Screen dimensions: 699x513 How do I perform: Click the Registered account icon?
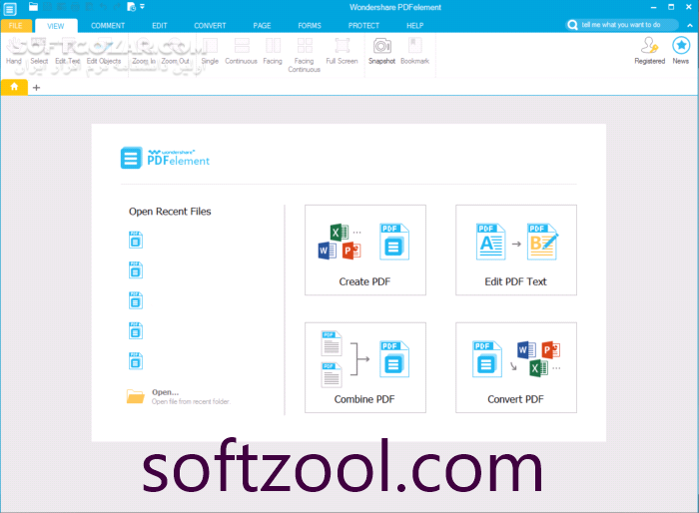tap(649, 51)
